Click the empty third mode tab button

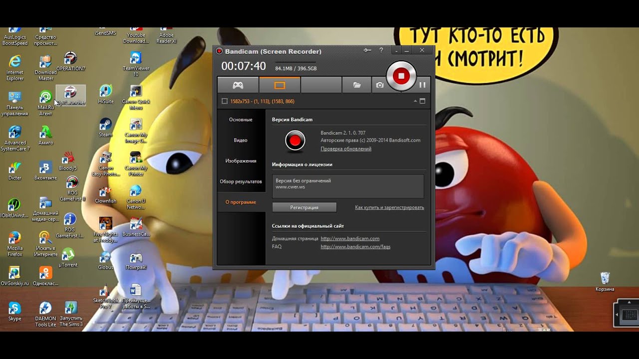[x=321, y=85]
